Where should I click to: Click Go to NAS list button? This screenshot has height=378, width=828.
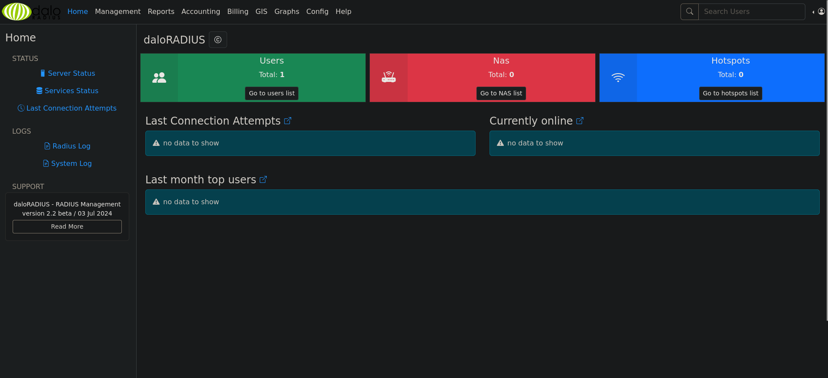[x=501, y=93]
